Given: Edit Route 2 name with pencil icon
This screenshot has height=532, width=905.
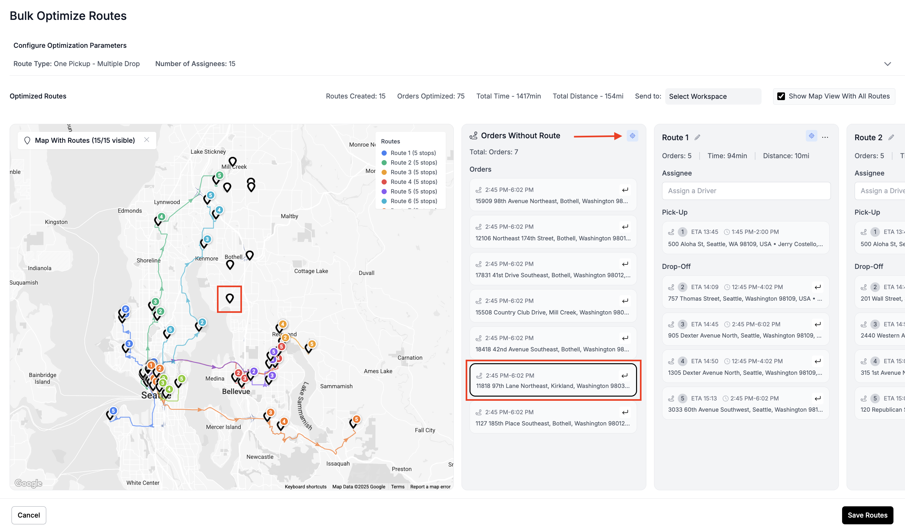Looking at the screenshot, I should 891,137.
